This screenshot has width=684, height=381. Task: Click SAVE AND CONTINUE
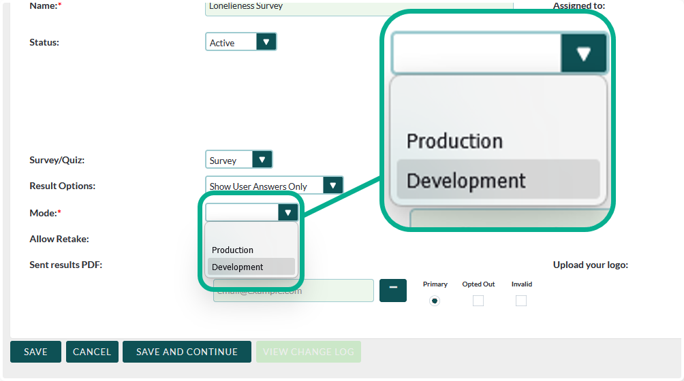187,352
